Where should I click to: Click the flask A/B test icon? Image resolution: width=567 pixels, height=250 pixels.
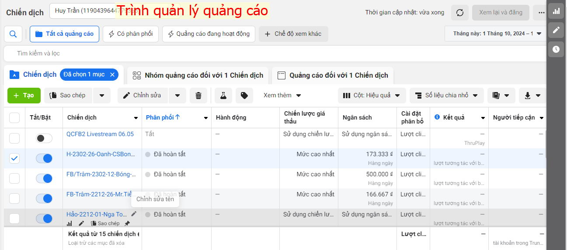tap(223, 96)
